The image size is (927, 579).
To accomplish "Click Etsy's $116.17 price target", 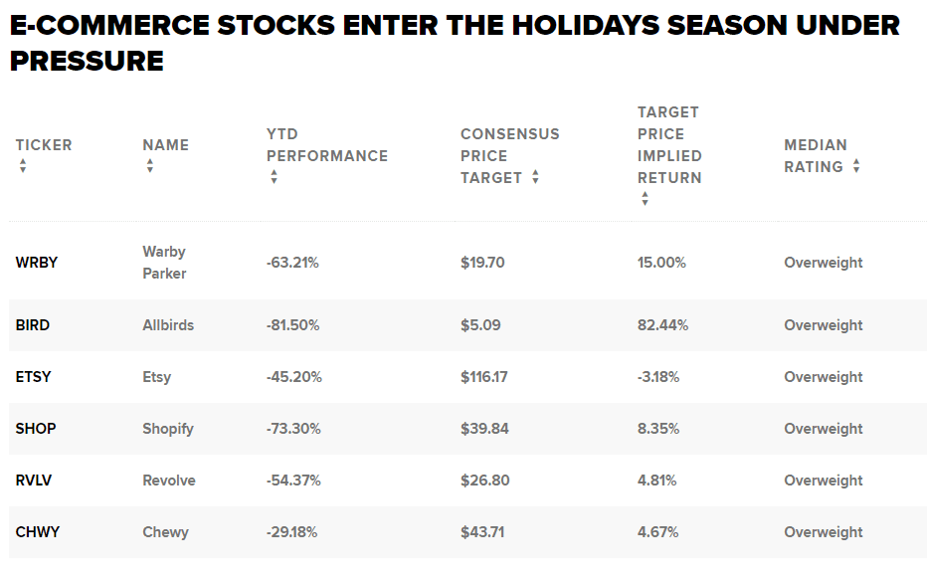I will (x=484, y=377).
